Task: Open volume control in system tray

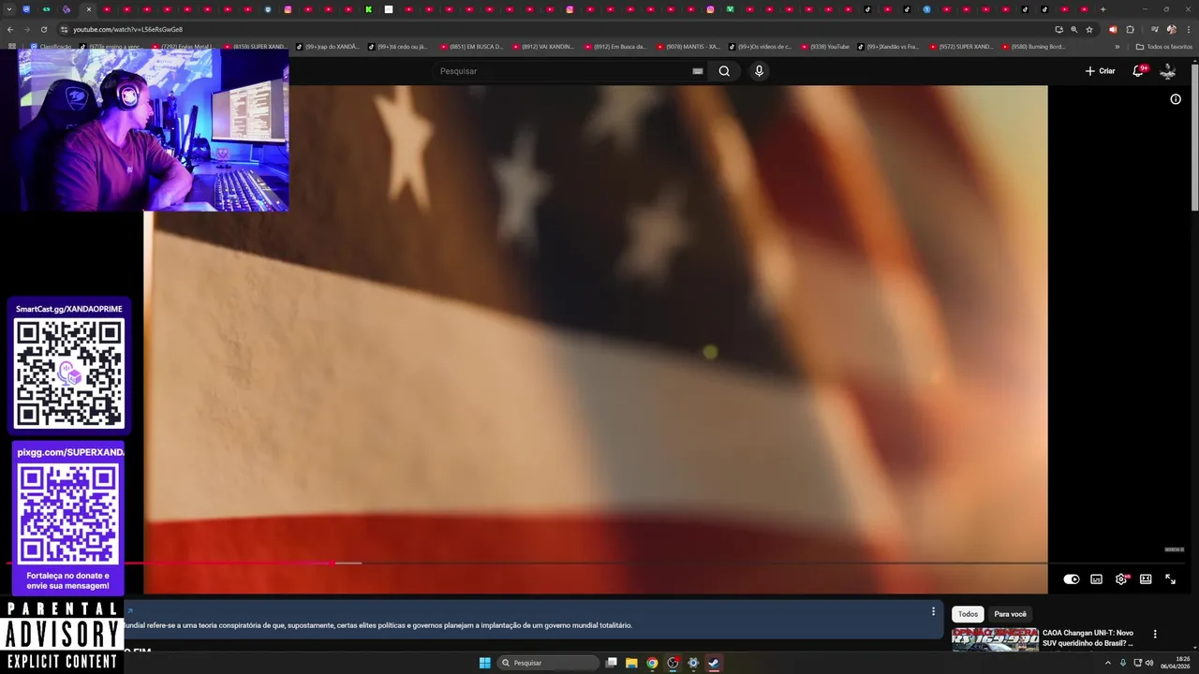Action: (1149, 663)
